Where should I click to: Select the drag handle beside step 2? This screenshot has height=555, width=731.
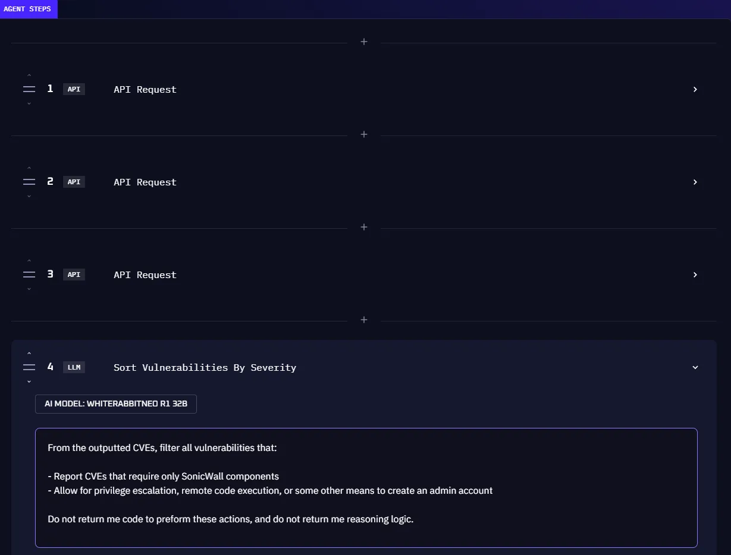(x=29, y=181)
